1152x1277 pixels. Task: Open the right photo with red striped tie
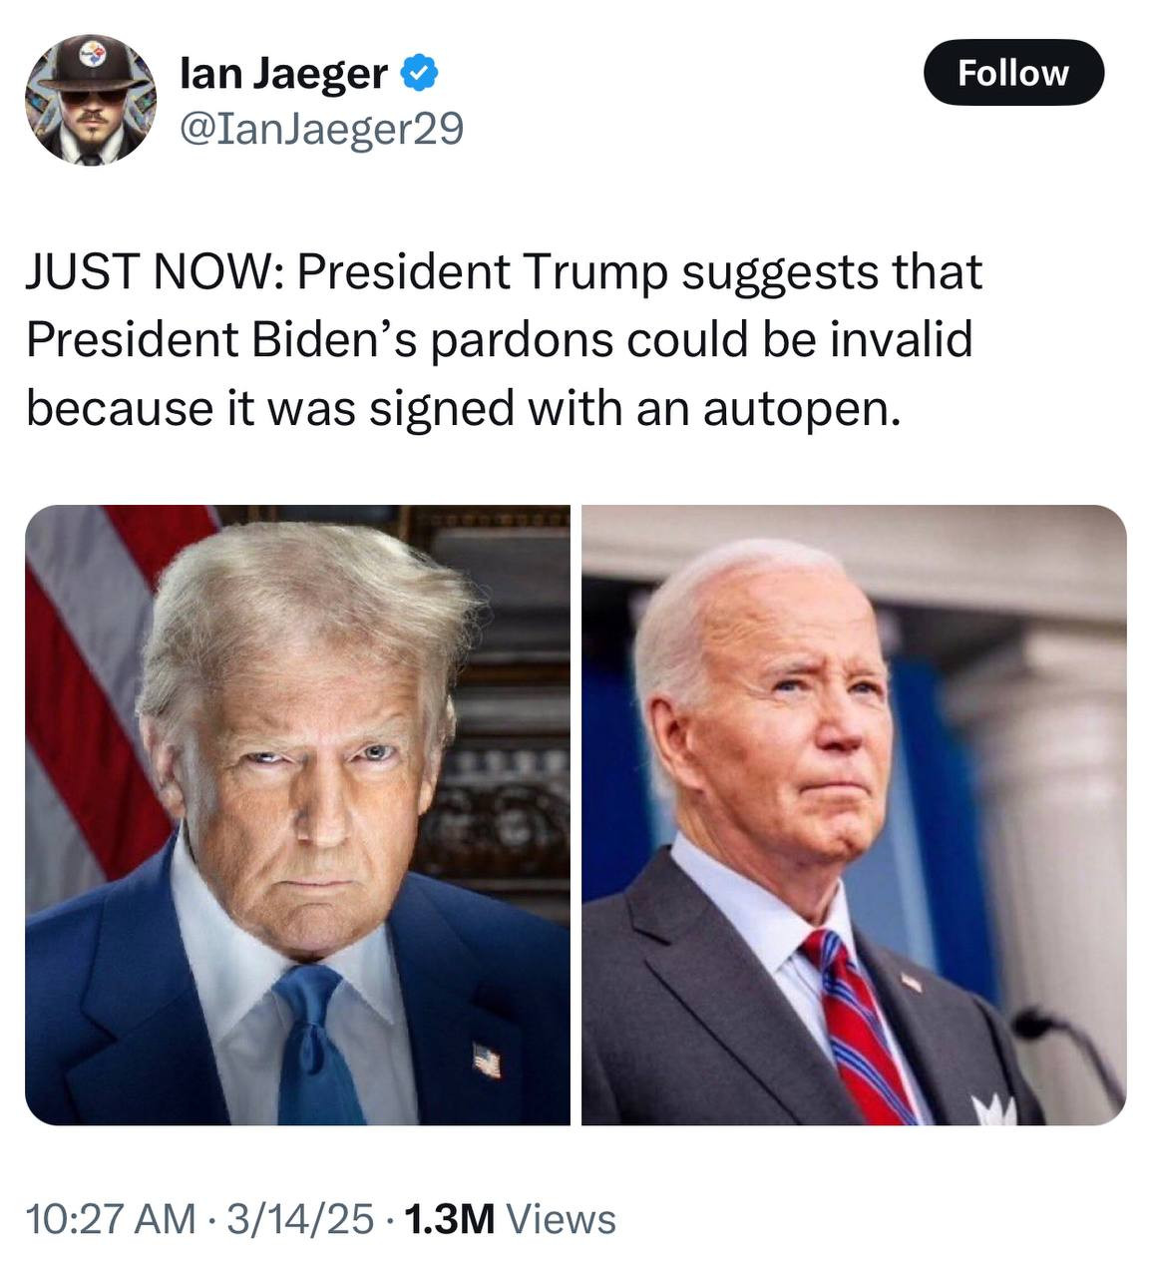(854, 815)
